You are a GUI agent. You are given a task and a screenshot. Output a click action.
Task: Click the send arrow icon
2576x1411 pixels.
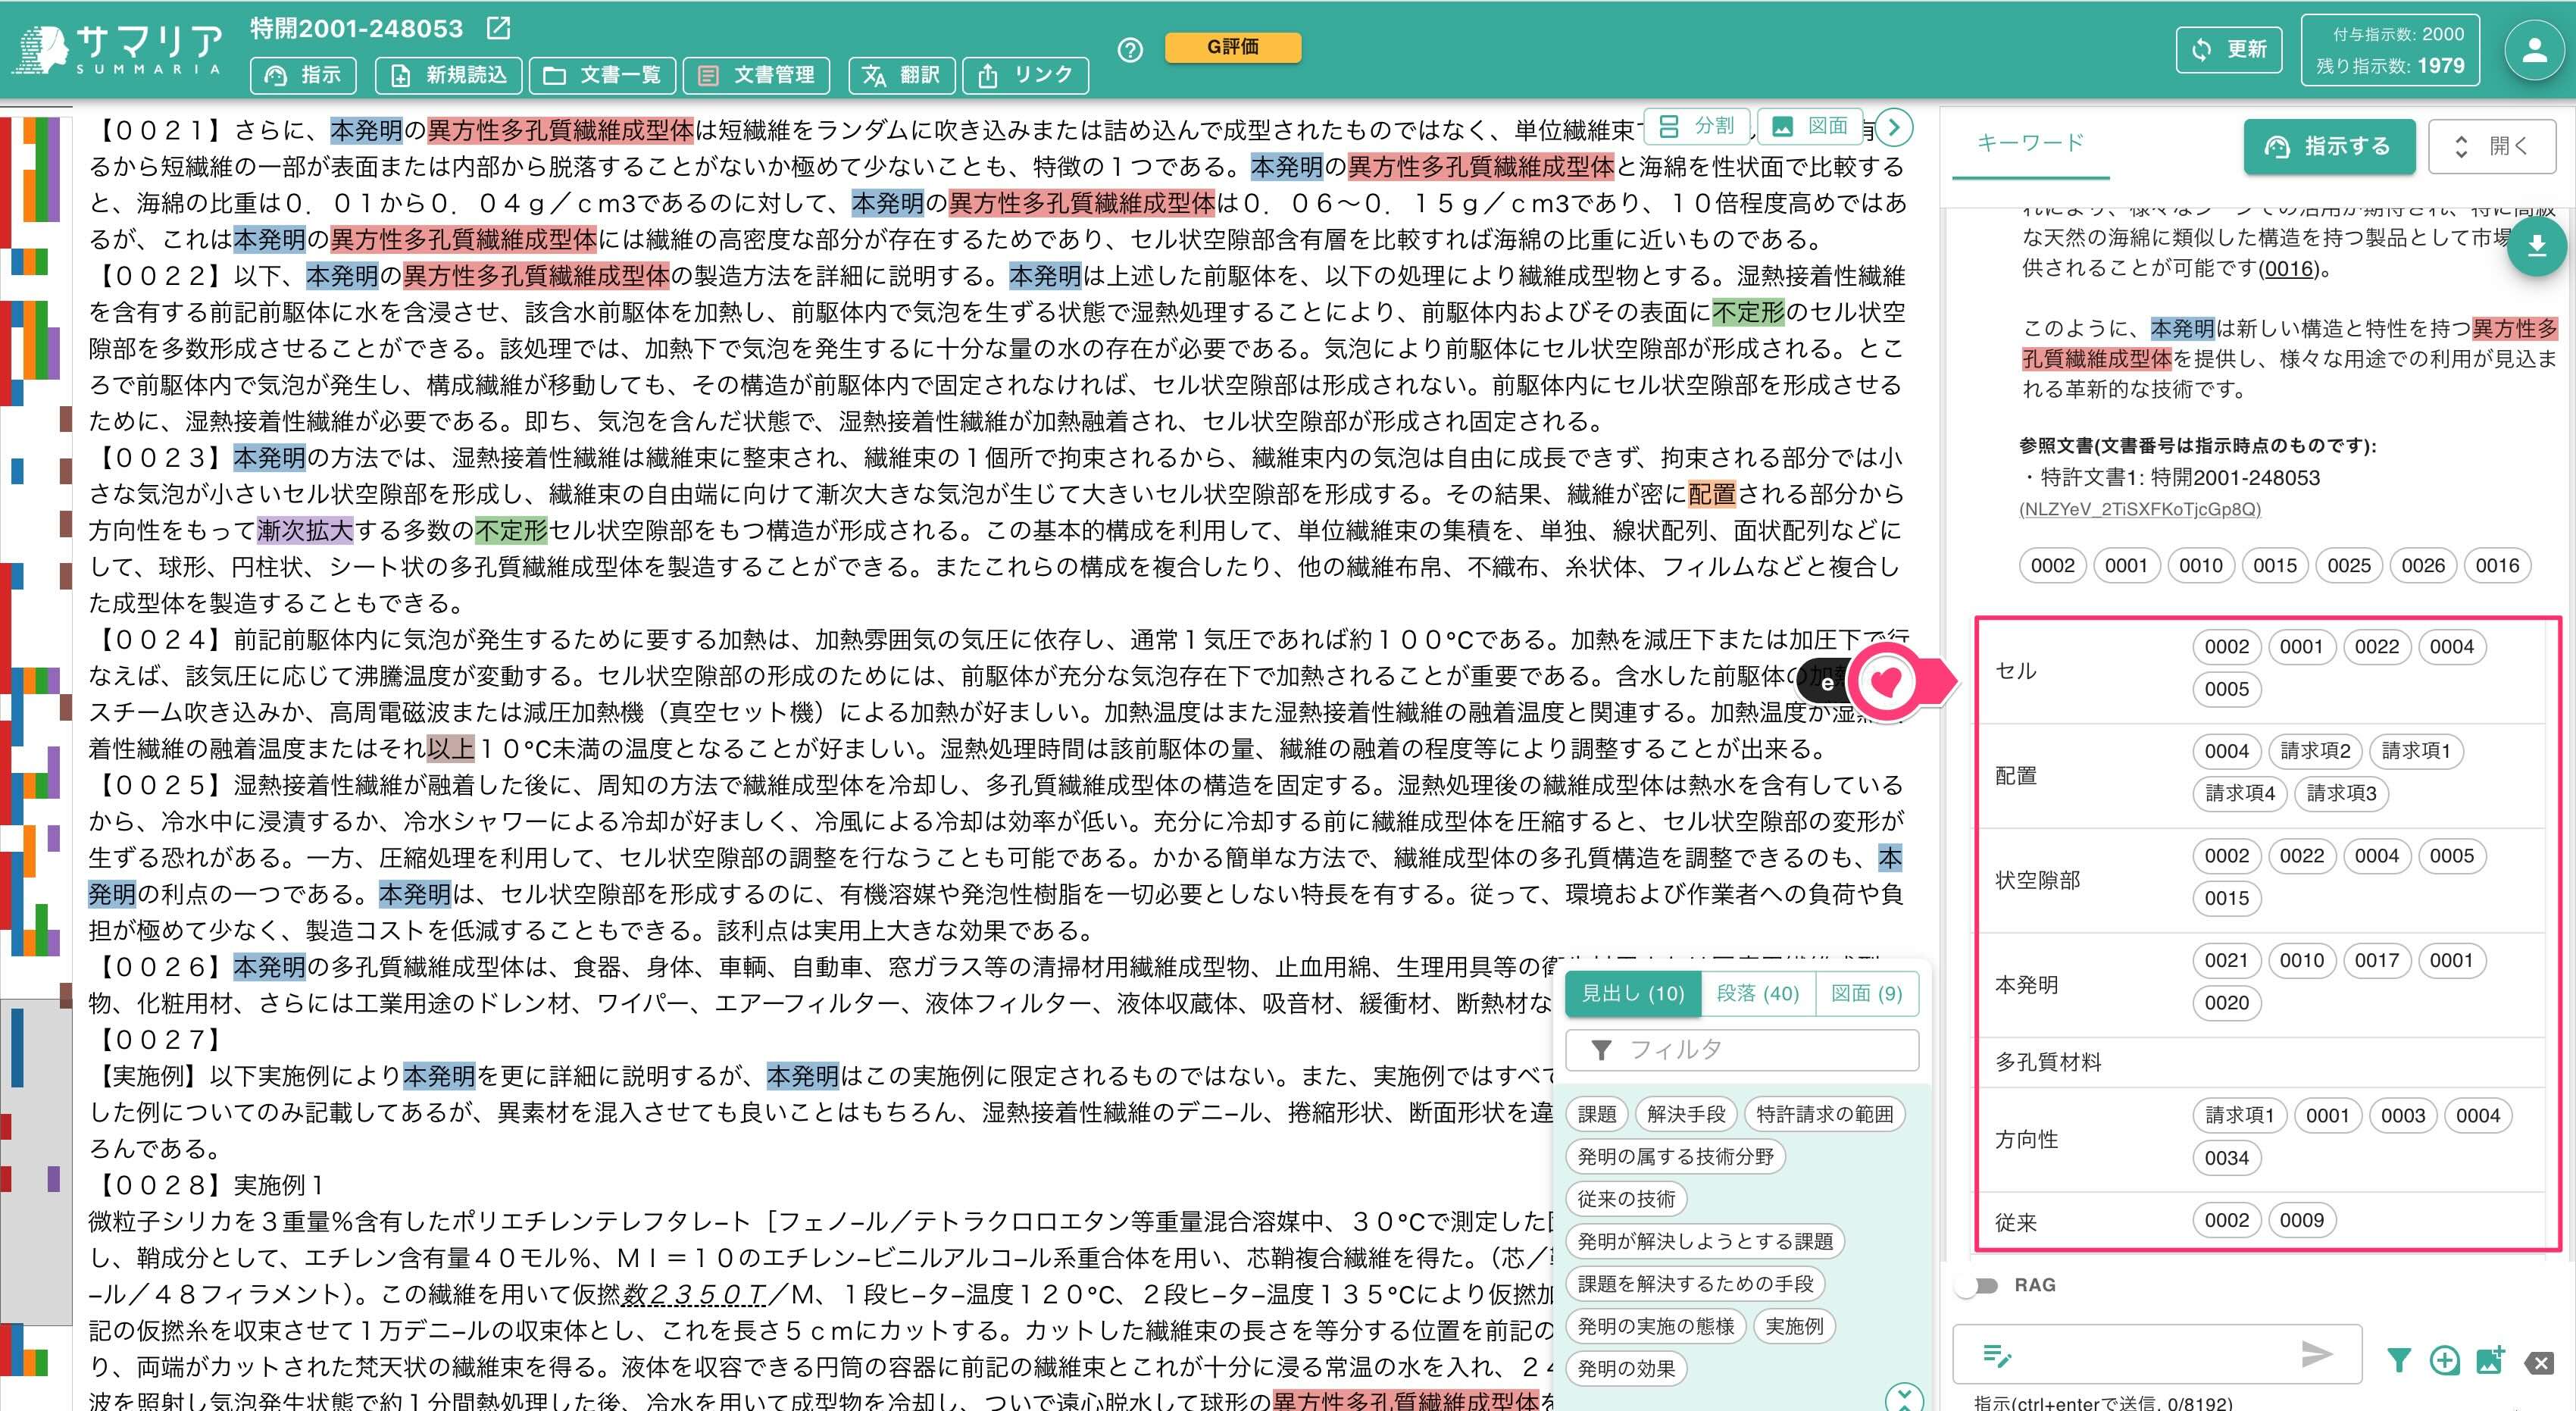tap(2317, 1355)
